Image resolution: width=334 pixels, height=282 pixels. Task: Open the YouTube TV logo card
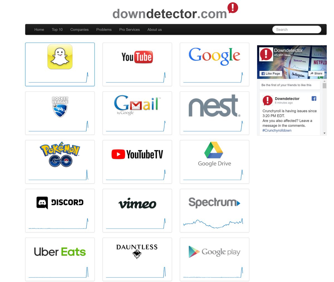coord(137,162)
